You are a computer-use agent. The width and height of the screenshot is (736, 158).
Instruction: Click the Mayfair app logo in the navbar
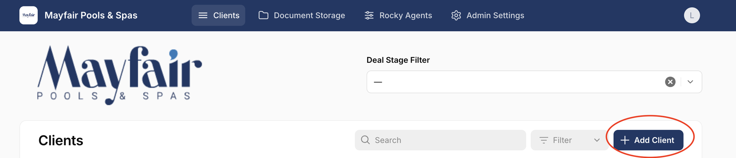tap(29, 15)
